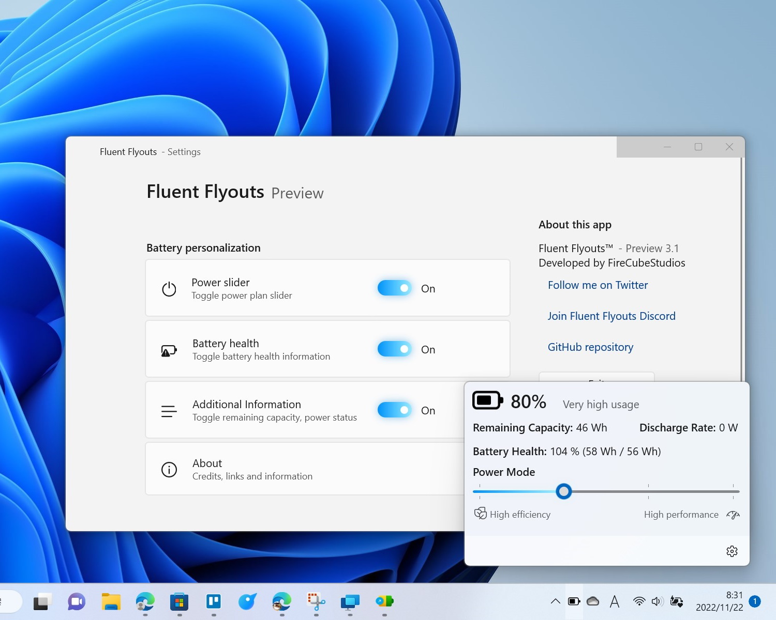
Task: Click the Power Mode slider thumb
Action: [564, 491]
